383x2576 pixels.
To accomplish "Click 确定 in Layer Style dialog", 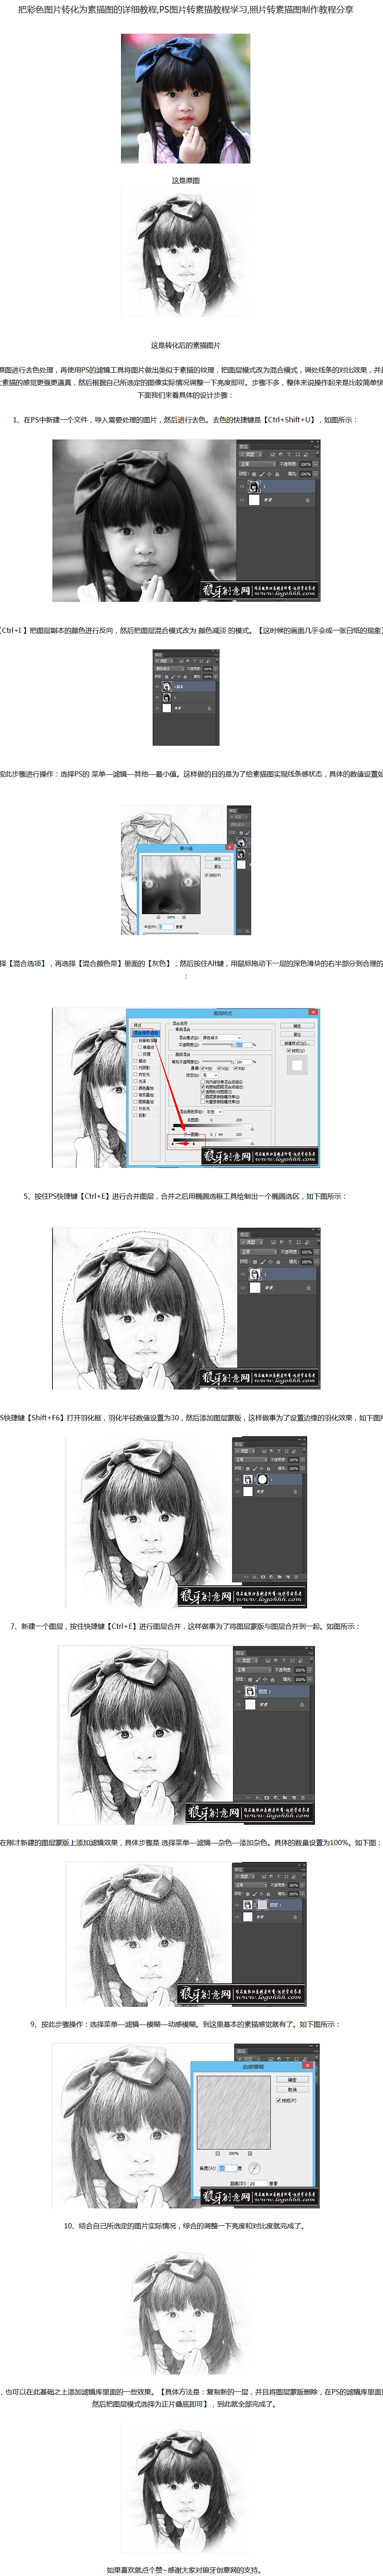I will point(297,1026).
